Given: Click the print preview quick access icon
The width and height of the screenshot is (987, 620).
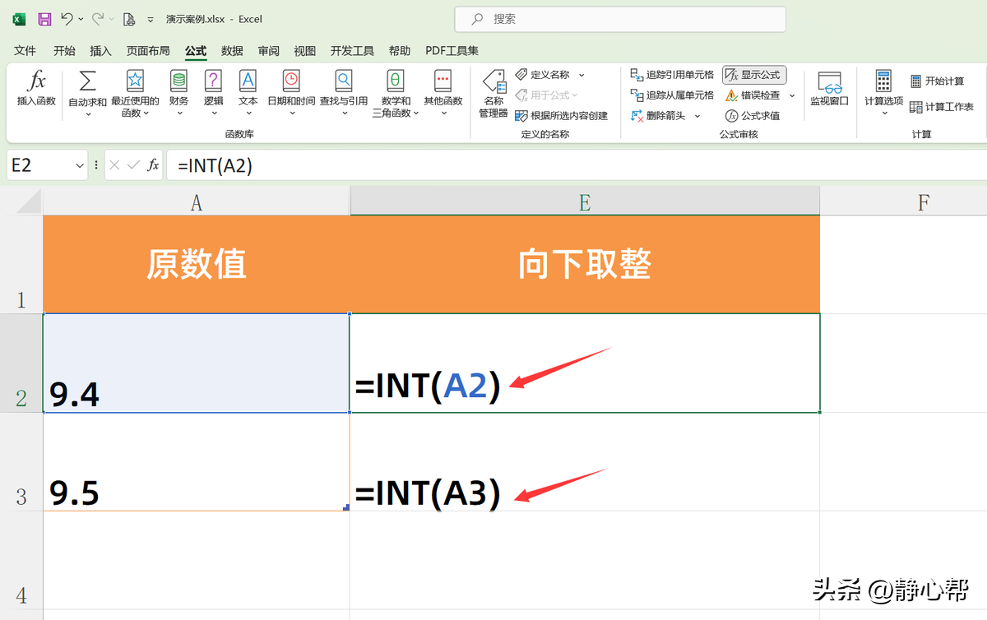Looking at the screenshot, I should (128, 18).
